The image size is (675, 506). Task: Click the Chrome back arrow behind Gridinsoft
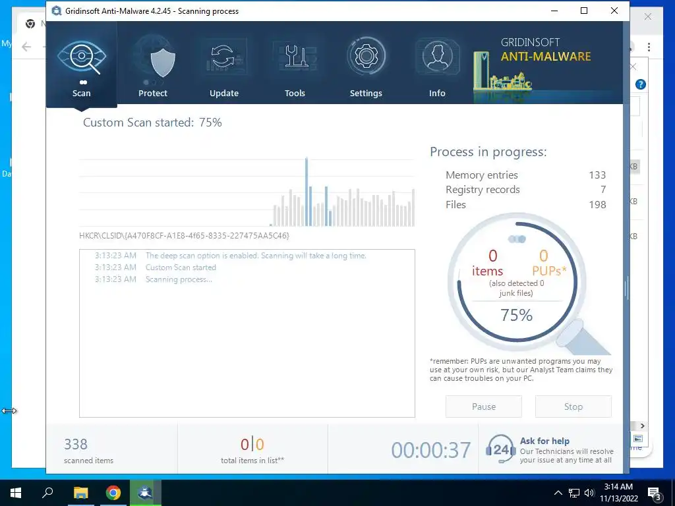point(26,47)
